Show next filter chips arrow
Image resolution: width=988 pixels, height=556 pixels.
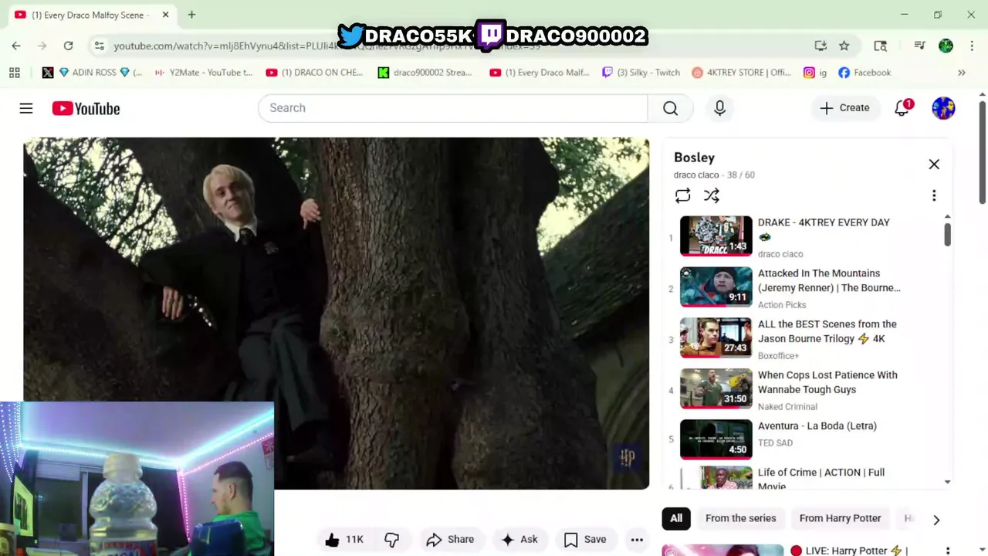(x=936, y=520)
